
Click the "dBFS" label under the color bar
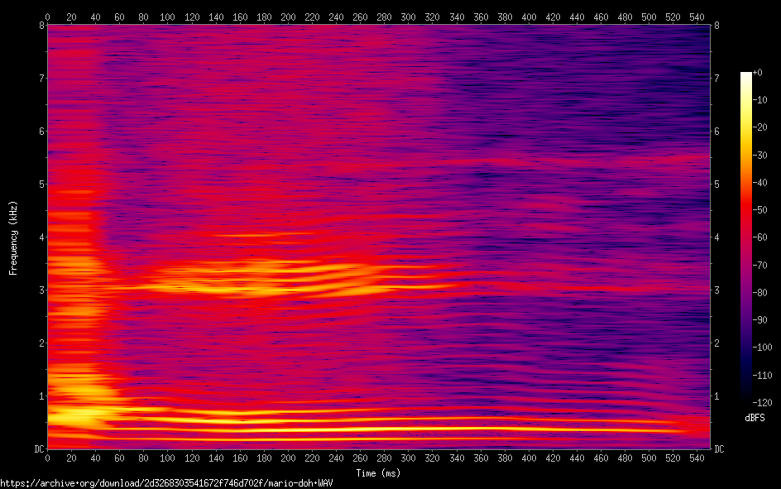click(x=754, y=417)
